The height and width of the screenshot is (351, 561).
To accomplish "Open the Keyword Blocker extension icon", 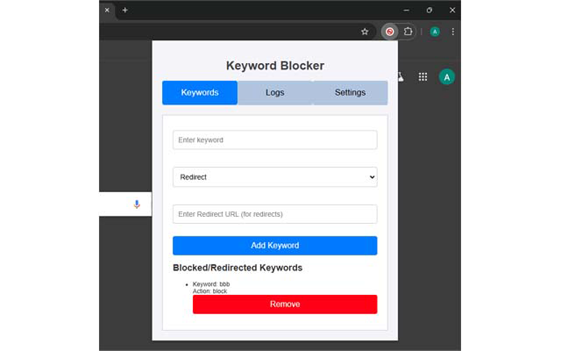I will (x=389, y=32).
